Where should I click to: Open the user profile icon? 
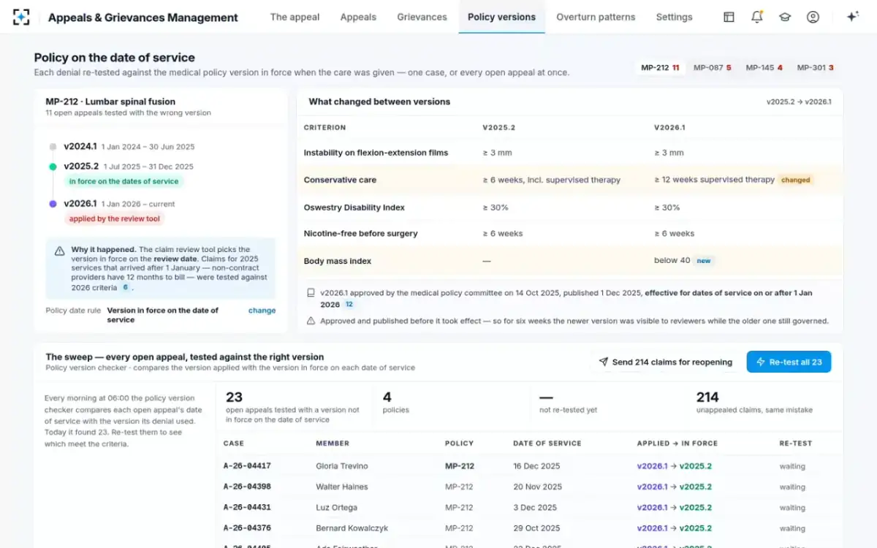click(813, 17)
